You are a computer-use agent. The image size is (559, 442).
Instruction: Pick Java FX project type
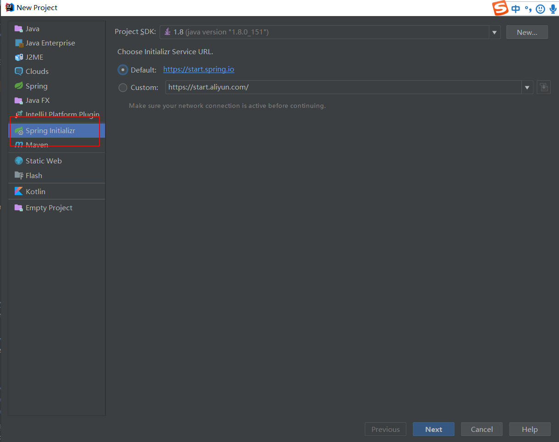coord(57,100)
